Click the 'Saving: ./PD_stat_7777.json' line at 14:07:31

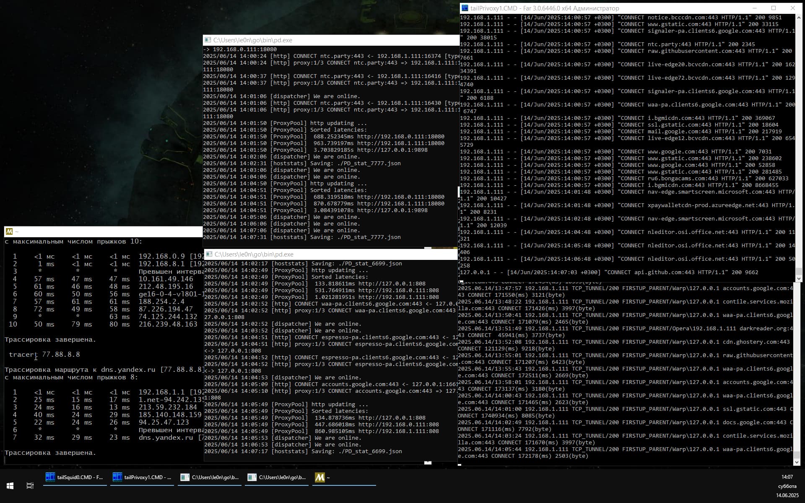point(302,237)
